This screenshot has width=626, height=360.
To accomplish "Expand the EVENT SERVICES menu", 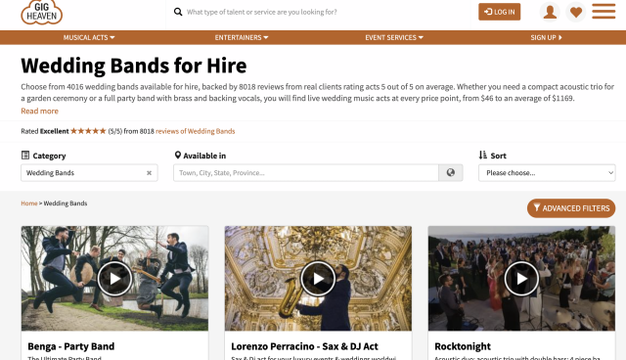I will point(394,37).
